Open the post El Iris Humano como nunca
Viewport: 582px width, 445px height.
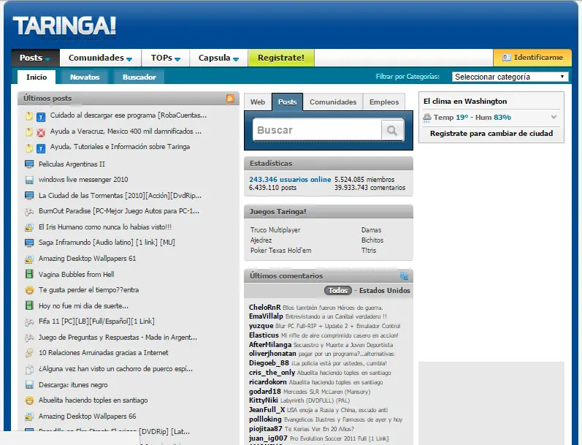coord(105,227)
